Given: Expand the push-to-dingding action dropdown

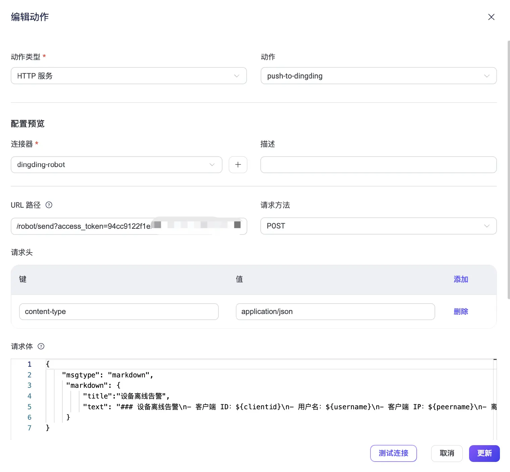Looking at the screenshot, I should [378, 76].
